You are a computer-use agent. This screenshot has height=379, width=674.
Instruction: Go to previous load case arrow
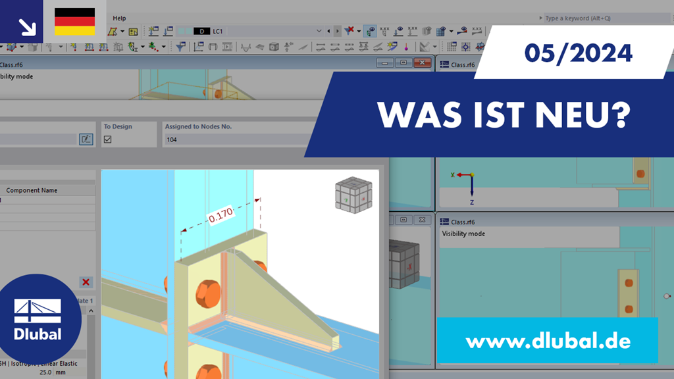coord(328,31)
